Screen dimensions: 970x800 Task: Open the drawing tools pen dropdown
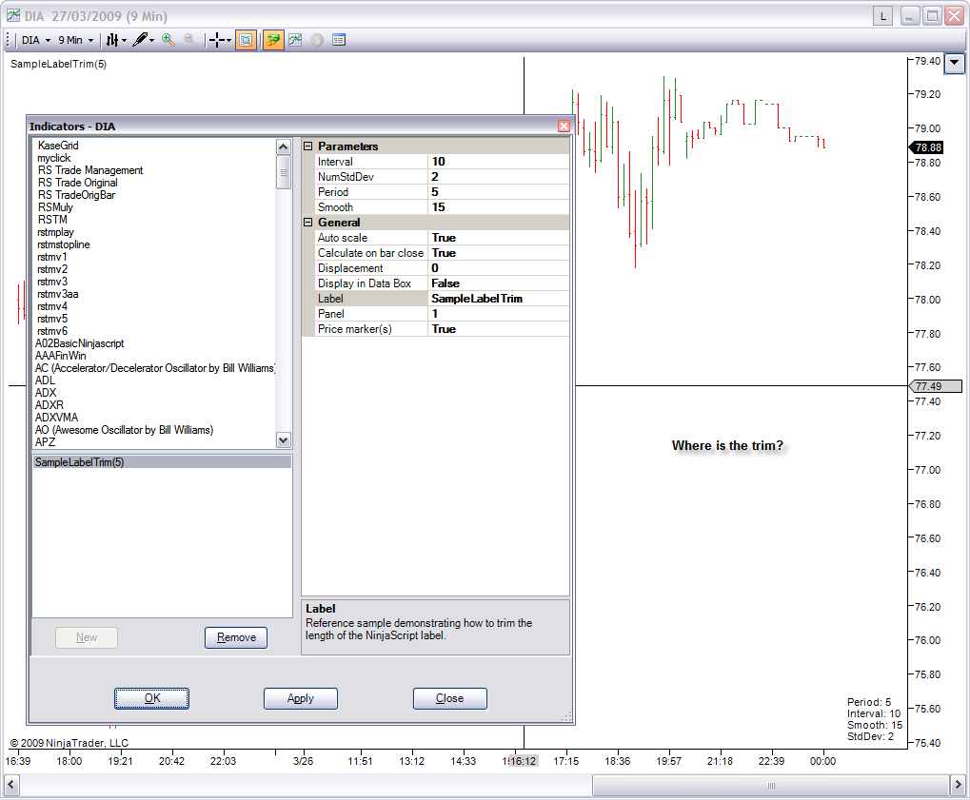click(x=144, y=40)
